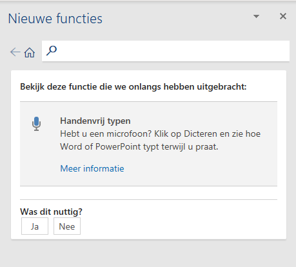296x267 pixels.
Task: Click the blue microphone dictation icon
Action: (36, 124)
